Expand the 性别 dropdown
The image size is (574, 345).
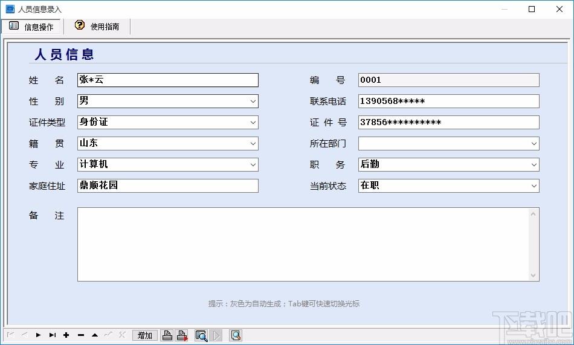(253, 102)
